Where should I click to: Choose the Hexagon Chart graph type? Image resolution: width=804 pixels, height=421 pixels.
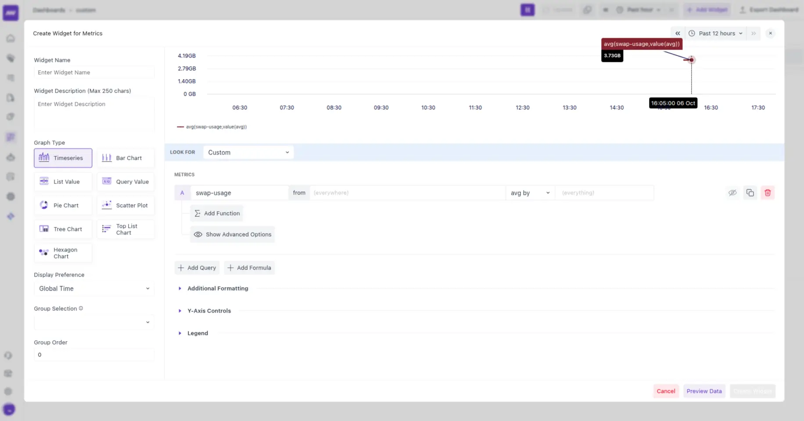(63, 252)
